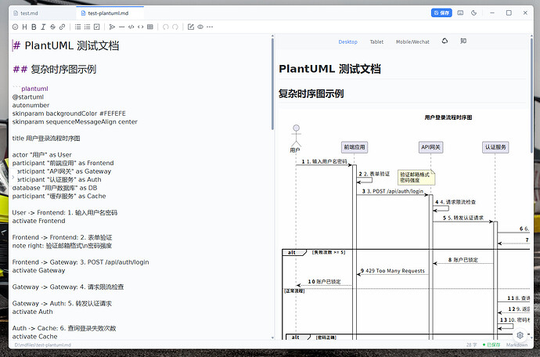The image size is (540, 357).
Task: Switch preview to Tablet mode
Action: [x=376, y=41]
